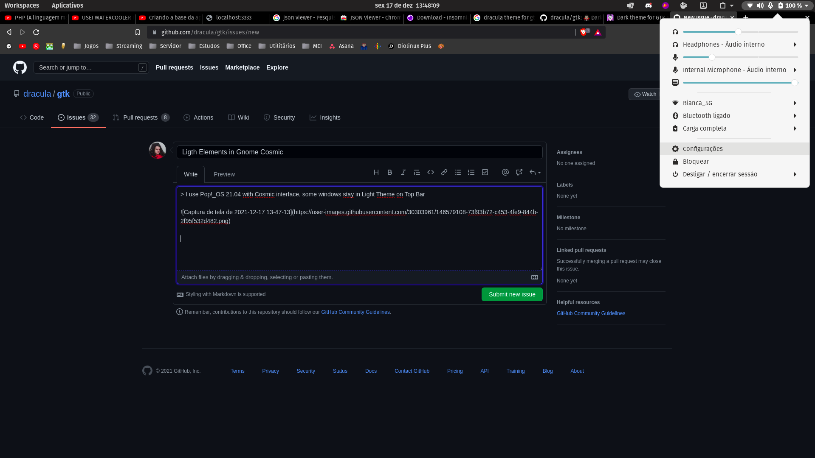The image size is (815, 458).
Task: Add a task list checkbox icon
Action: [x=485, y=172]
